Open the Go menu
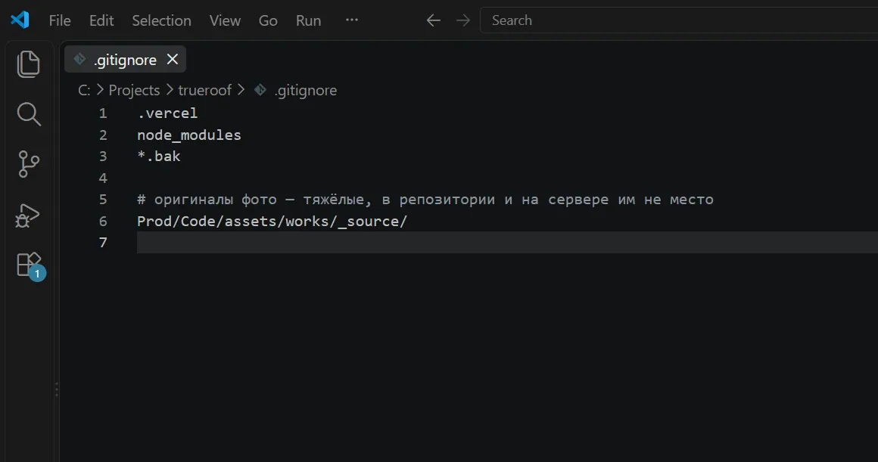Screen dimensions: 878x462 point(268,20)
